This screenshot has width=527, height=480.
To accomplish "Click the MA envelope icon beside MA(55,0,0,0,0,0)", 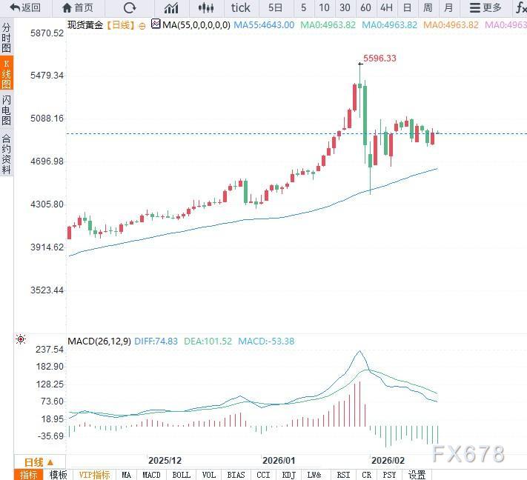I will (x=155, y=24).
